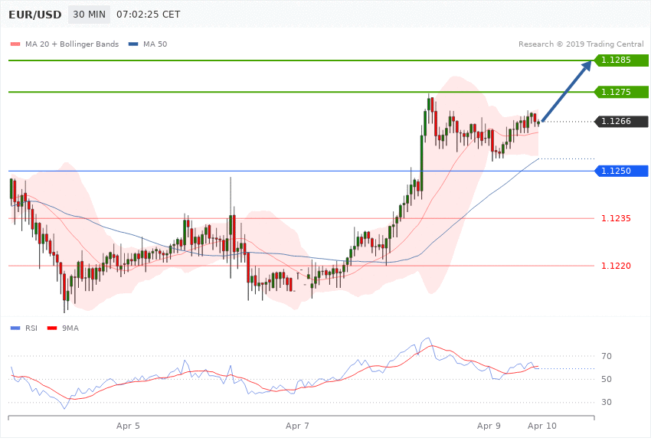The width and height of the screenshot is (651, 441).
Task: Click the Apr 9 date axis label
Action: [x=489, y=426]
